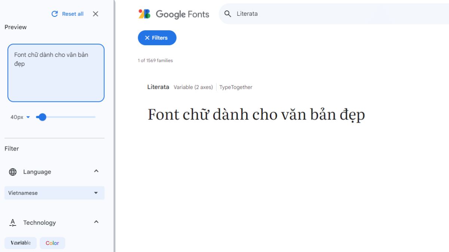Click the globe icon beside Language
This screenshot has width=449, height=252.
pyautogui.click(x=13, y=172)
